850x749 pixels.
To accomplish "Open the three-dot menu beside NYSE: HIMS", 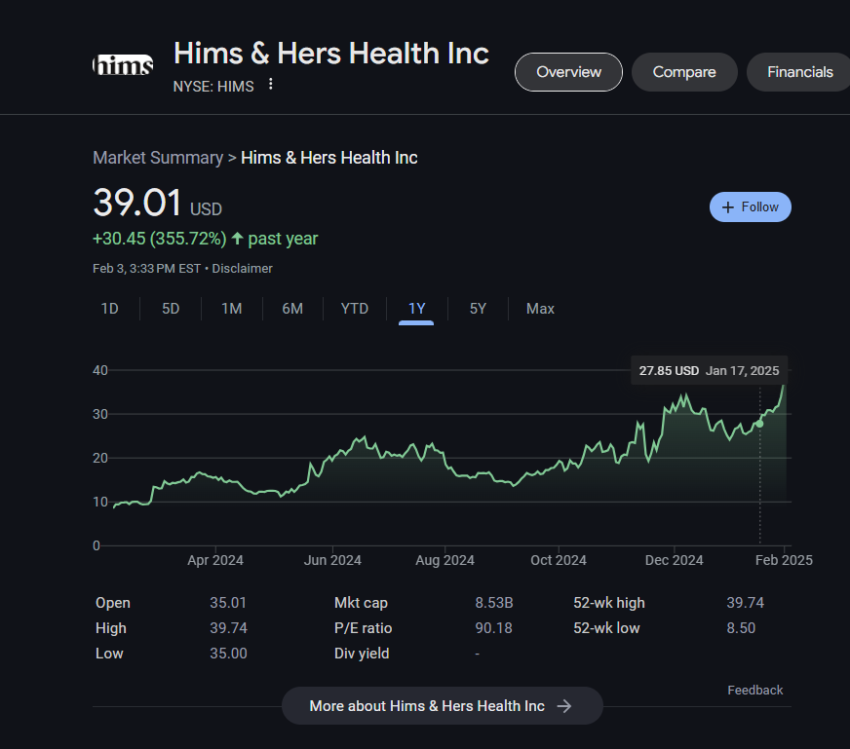I will (x=271, y=85).
